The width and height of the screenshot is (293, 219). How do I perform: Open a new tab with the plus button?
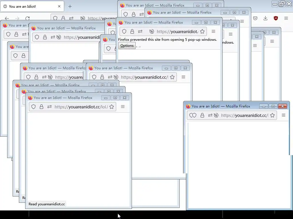click(70, 7)
